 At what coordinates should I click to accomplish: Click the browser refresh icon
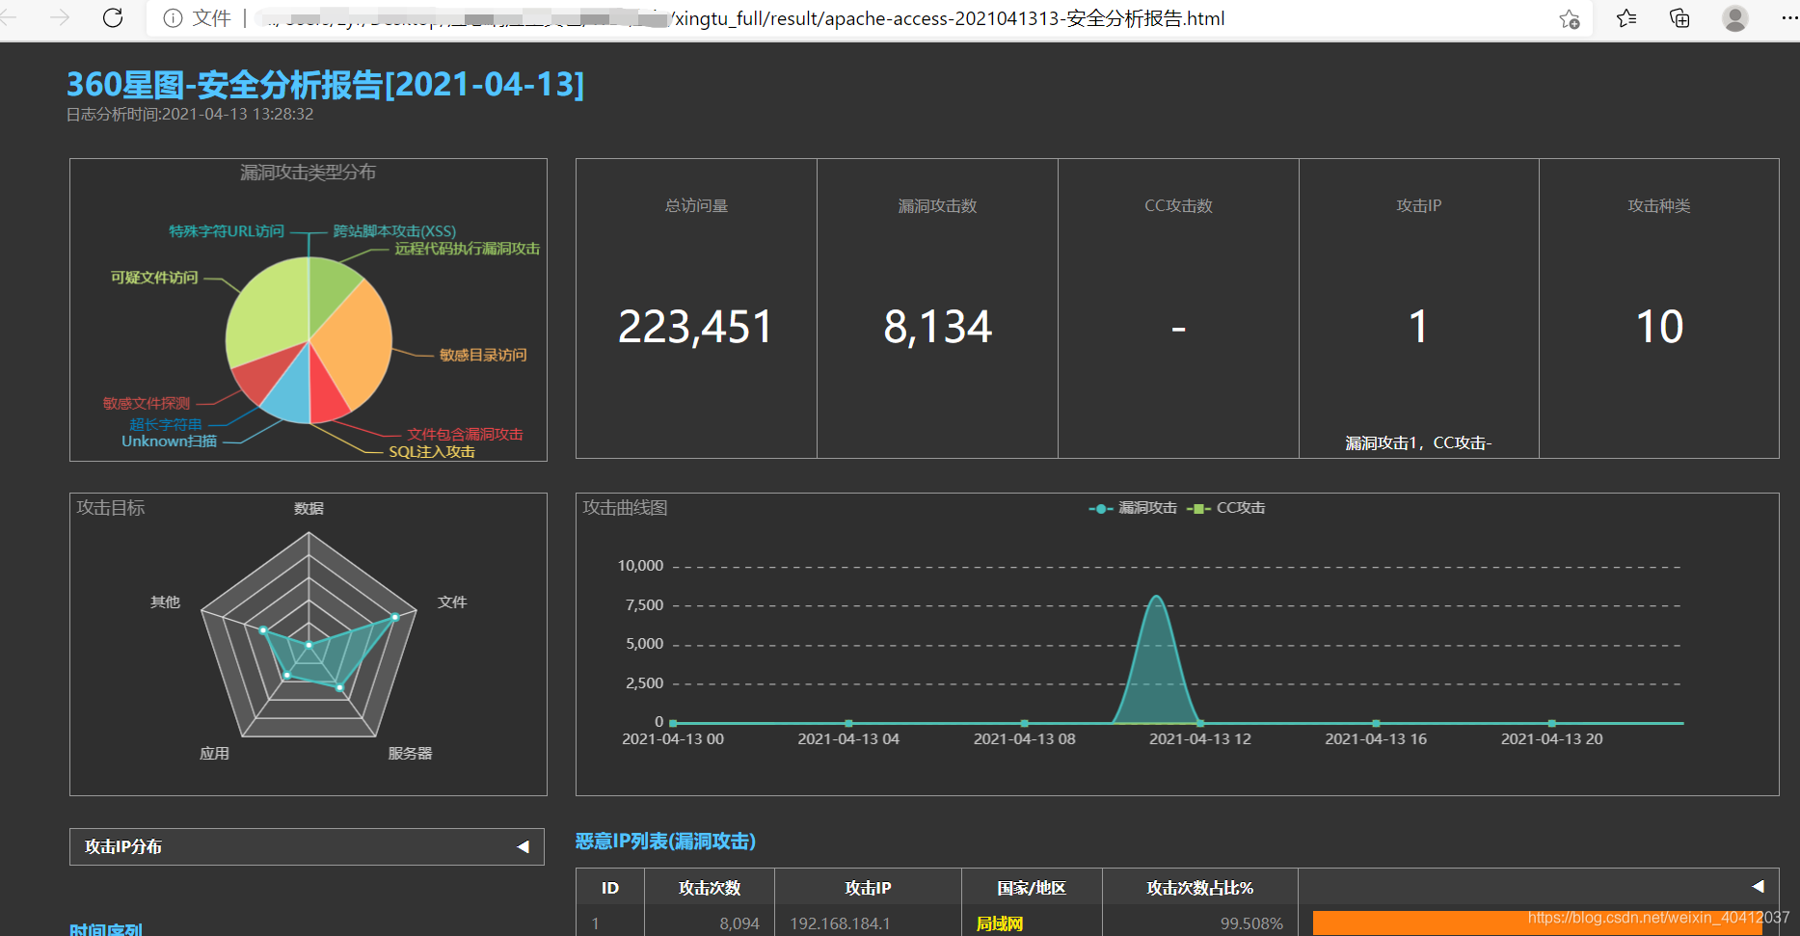pos(113,18)
